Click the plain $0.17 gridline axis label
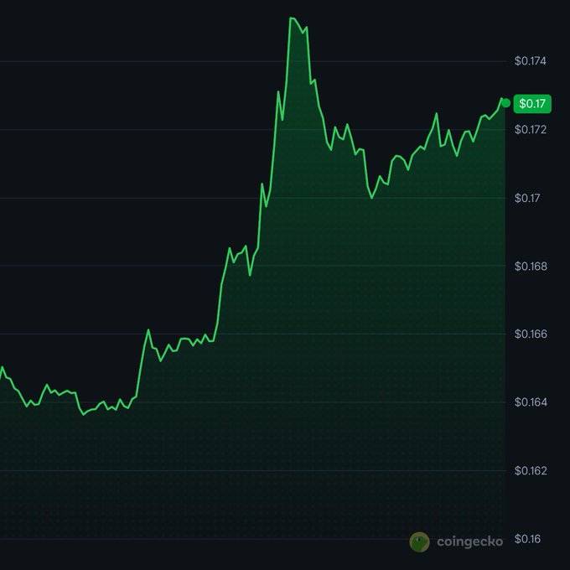The width and height of the screenshot is (570, 570). point(527,198)
